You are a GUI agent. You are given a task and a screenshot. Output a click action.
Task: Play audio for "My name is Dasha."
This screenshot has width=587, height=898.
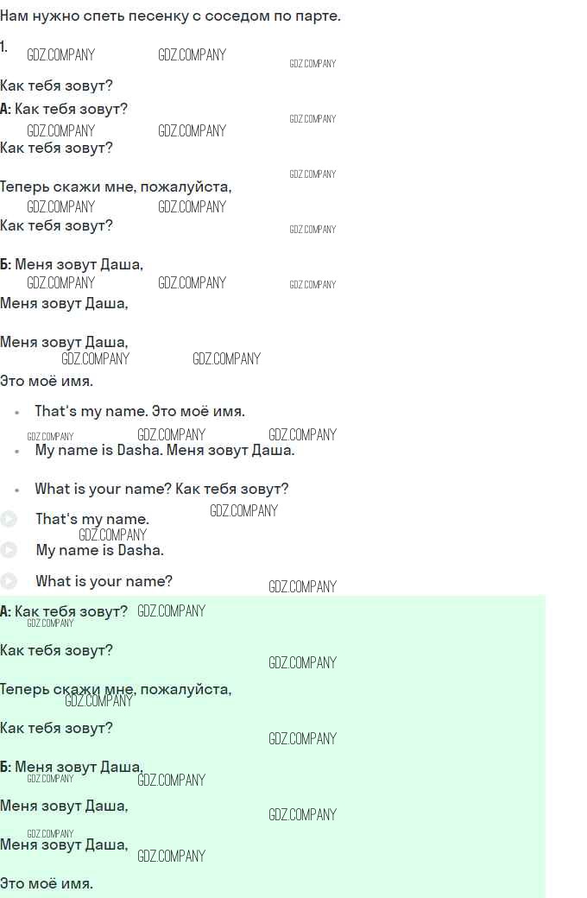(9, 550)
